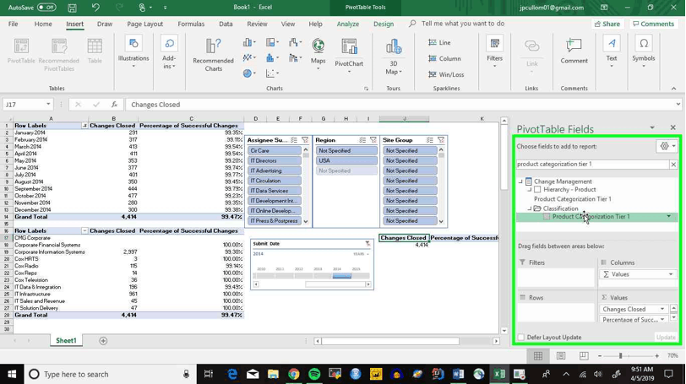Switch to the Formulas tab

click(191, 24)
